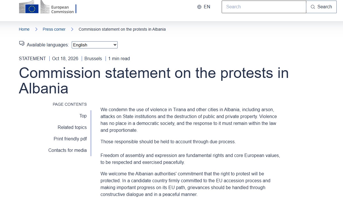The image size is (343, 208).
Task: Click the magnifying glass search icon
Action: tap(313, 7)
